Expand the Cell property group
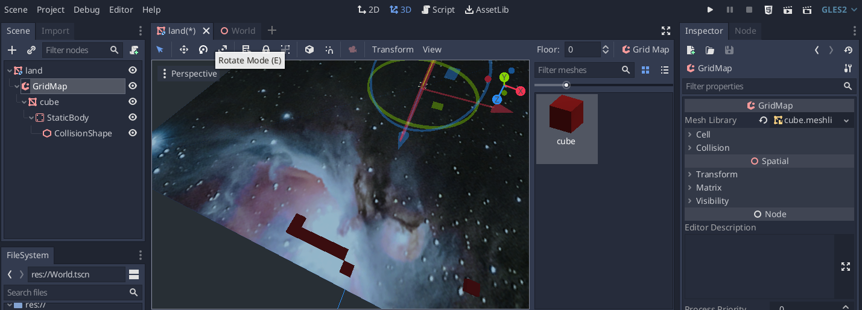The width and height of the screenshot is (862, 310). [x=769, y=134]
